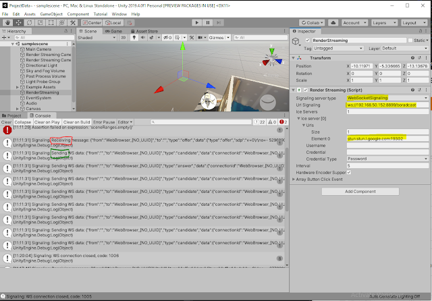Open the Gizmos dropdown
Viewport: 432px width, 301px height.
pos(219,37)
